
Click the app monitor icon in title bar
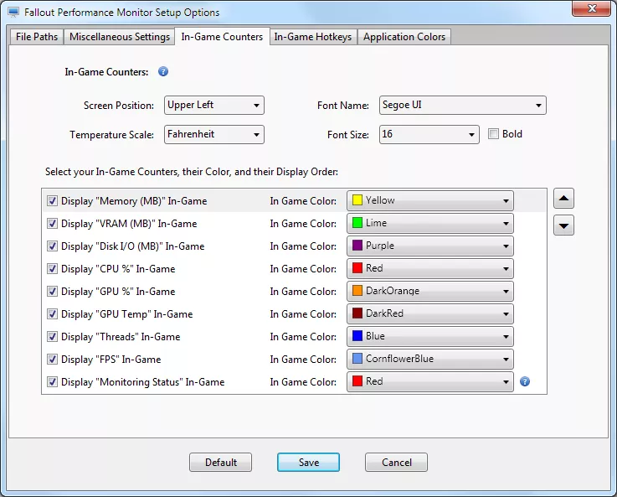[x=13, y=13]
